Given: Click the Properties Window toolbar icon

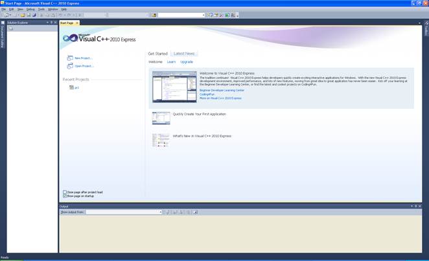Looking at the screenshot, I should pyautogui.click(x=216, y=15).
